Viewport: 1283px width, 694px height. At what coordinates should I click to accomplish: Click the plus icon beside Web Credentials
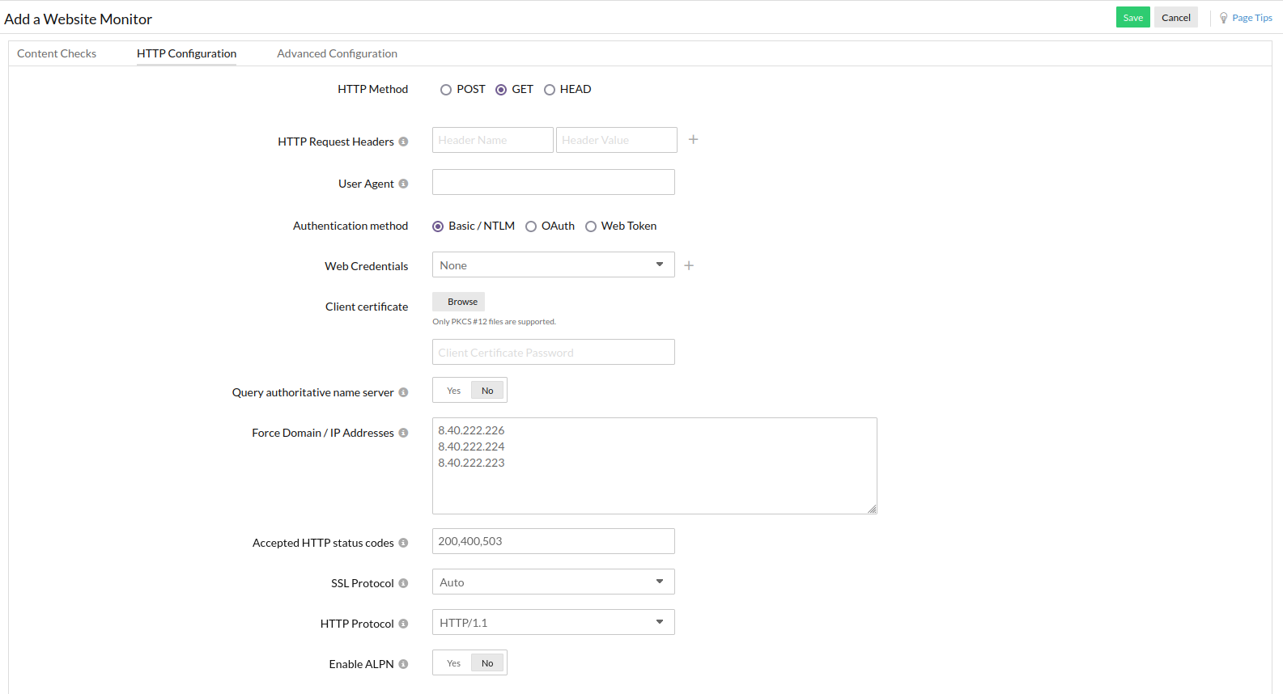pos(689,265)
